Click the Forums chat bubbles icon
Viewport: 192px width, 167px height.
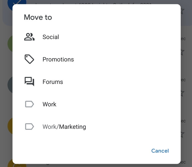29,82
